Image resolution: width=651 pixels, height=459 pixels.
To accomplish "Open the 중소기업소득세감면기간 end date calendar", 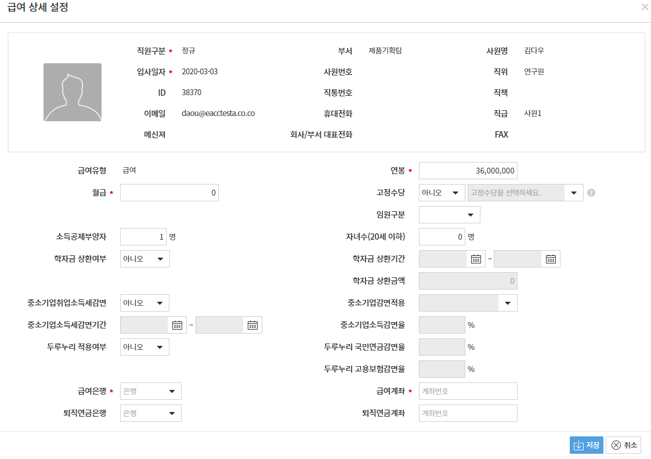I will click(x=252, y=325).
